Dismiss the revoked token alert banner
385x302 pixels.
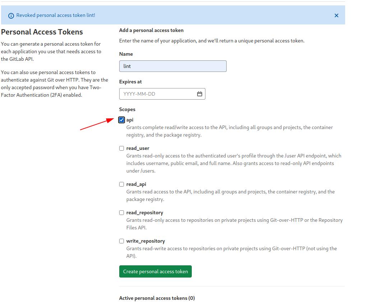(x=336, y=15)
